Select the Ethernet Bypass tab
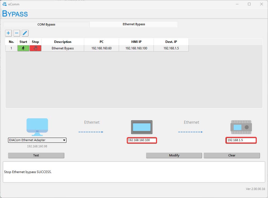 pyautogui.click(x=134, y=24)
